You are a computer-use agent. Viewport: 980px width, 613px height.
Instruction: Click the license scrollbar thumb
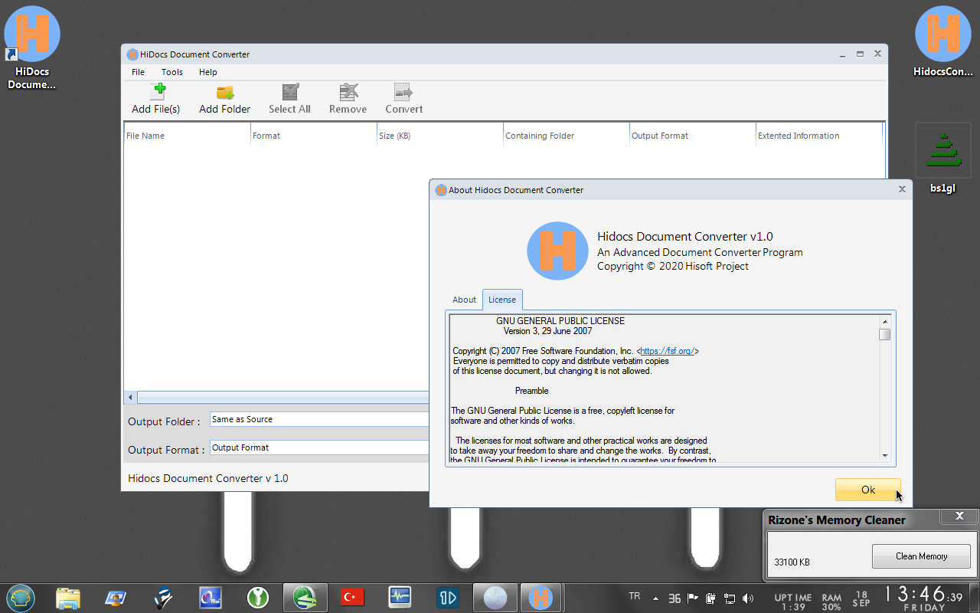pos(885,334)
